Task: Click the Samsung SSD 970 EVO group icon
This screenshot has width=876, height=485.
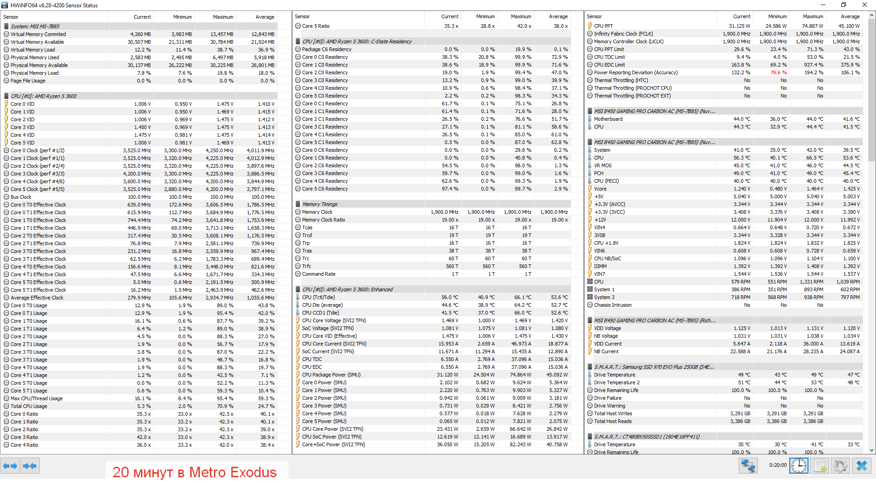Action: (590, 367)
